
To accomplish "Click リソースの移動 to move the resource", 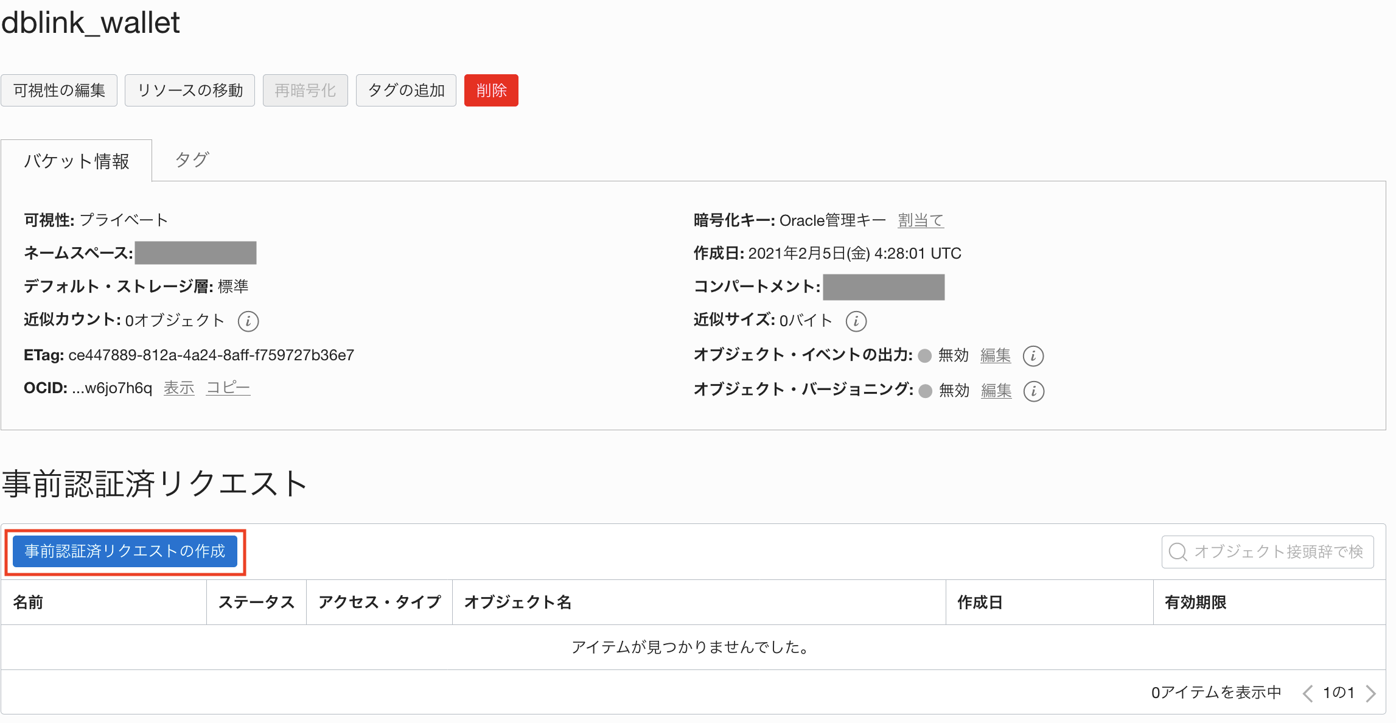I will [x=189, y=90].
